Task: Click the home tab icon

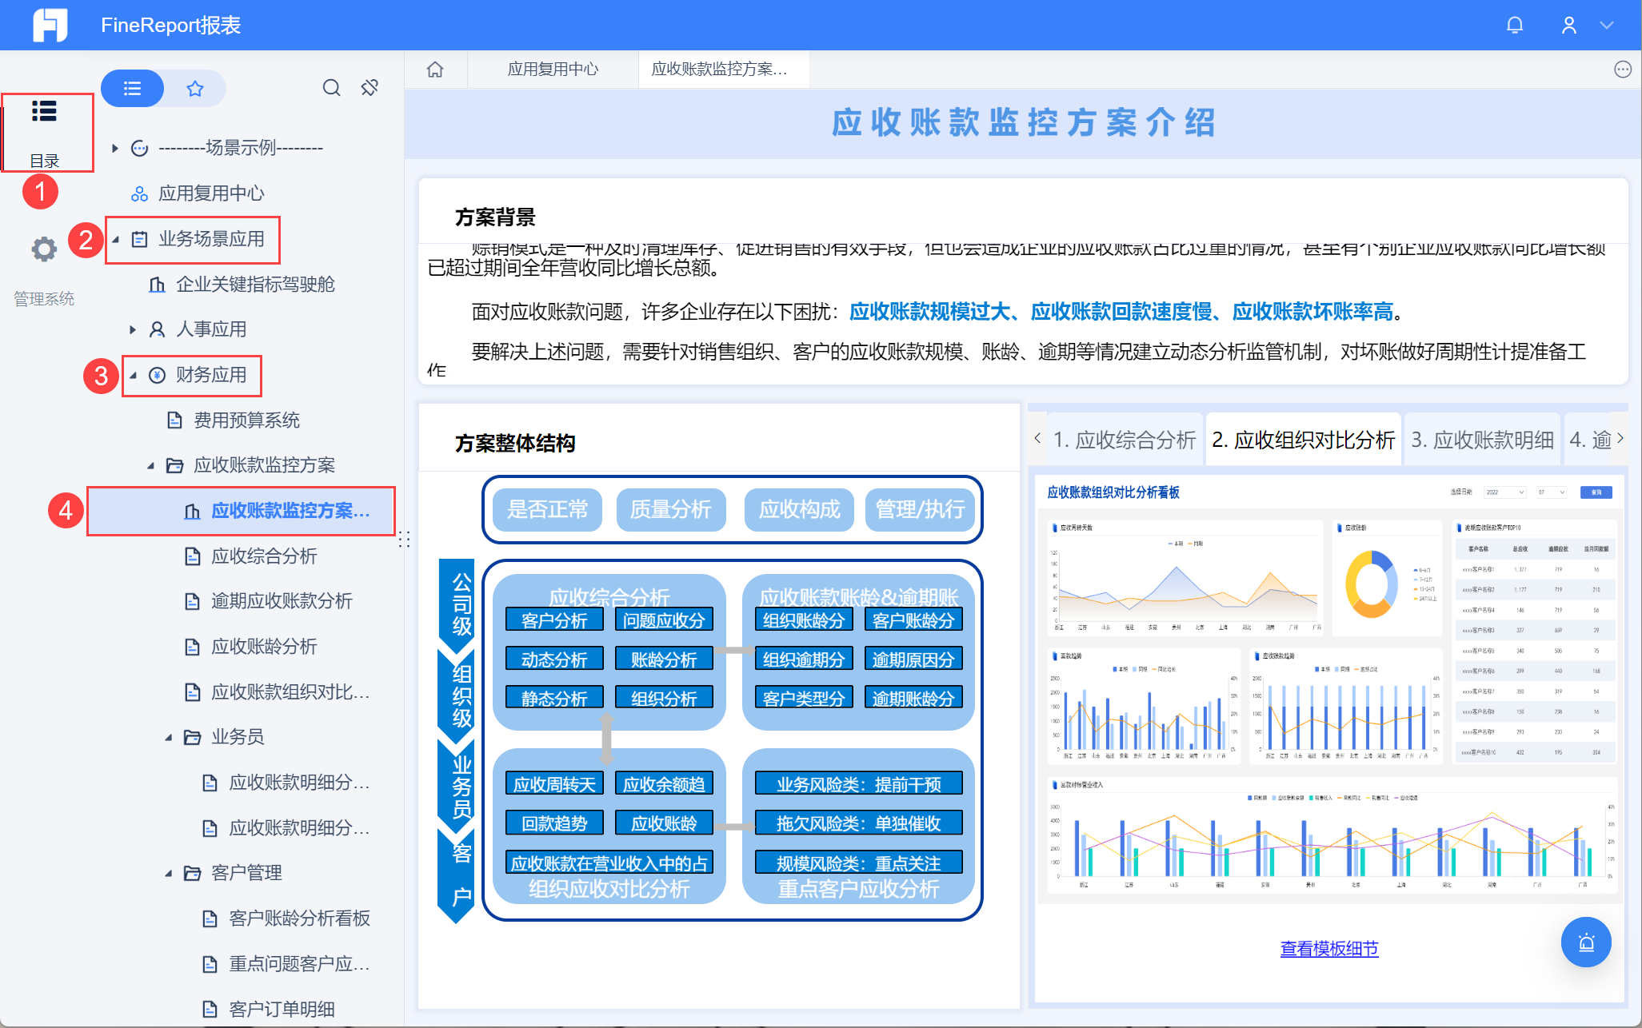Action: (435, 70)
